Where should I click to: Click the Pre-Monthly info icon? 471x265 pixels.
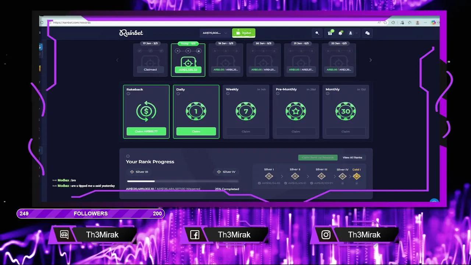click(278, 94)
